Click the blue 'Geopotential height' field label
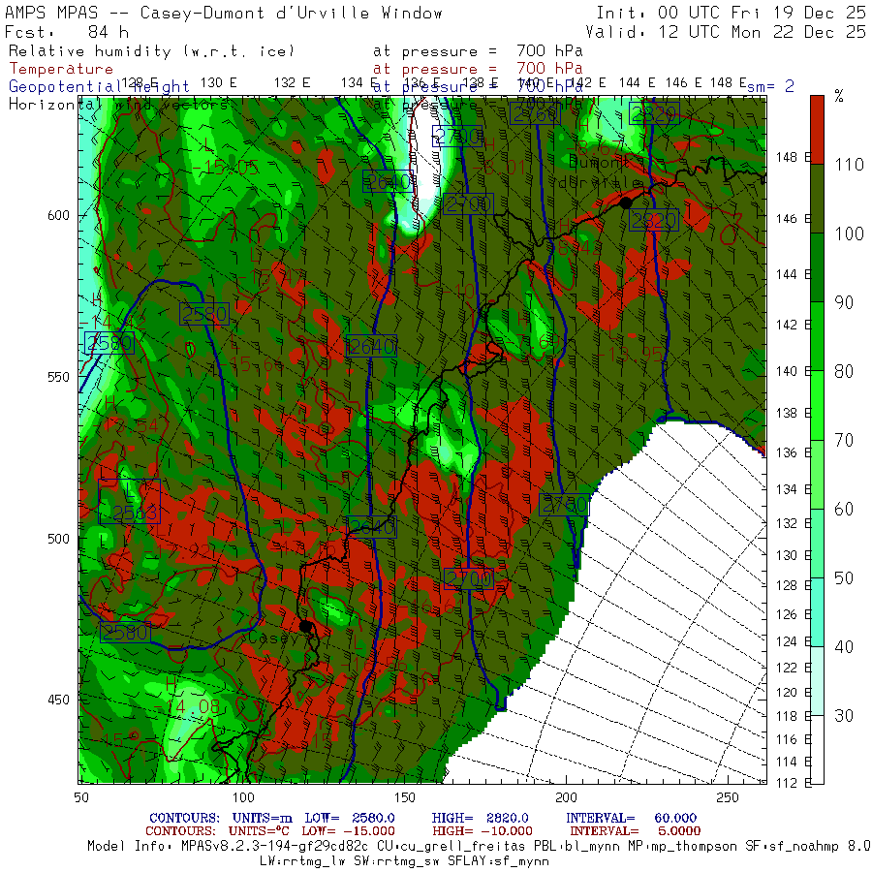Image resolution: width=872 pixels, height=872 pixels. 99,87
